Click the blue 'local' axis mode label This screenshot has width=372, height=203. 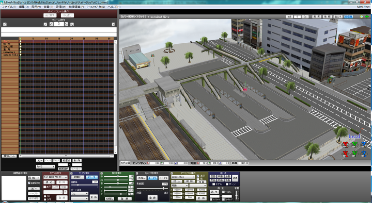pyautogui.click(x=354, y=137)
